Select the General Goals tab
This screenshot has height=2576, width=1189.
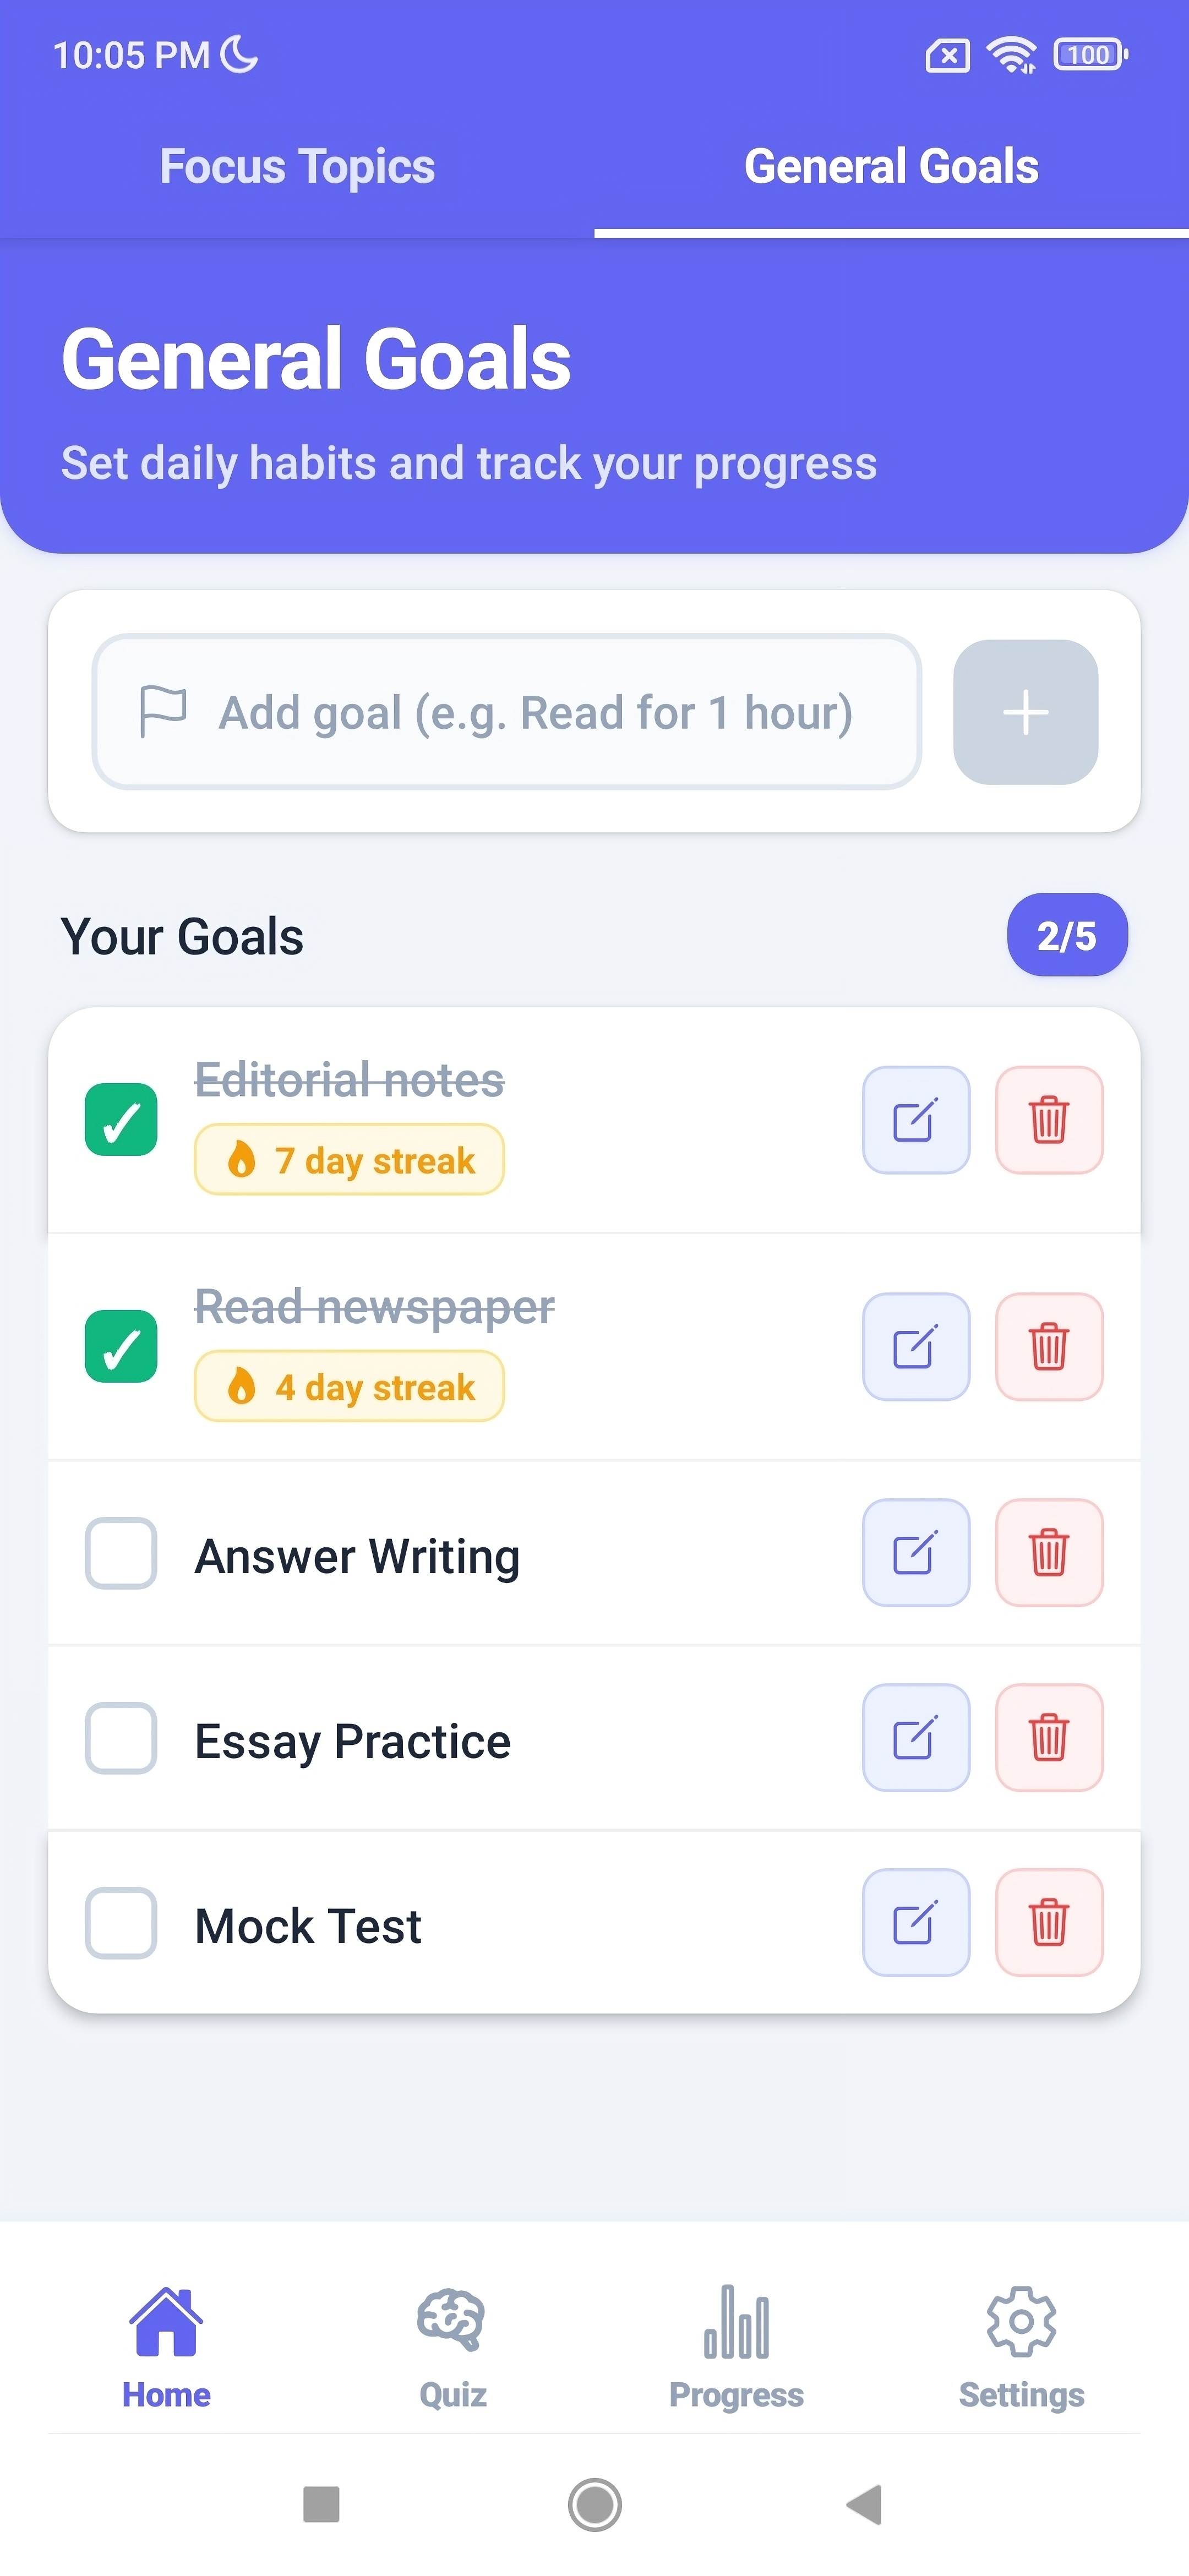pos(892,166)
